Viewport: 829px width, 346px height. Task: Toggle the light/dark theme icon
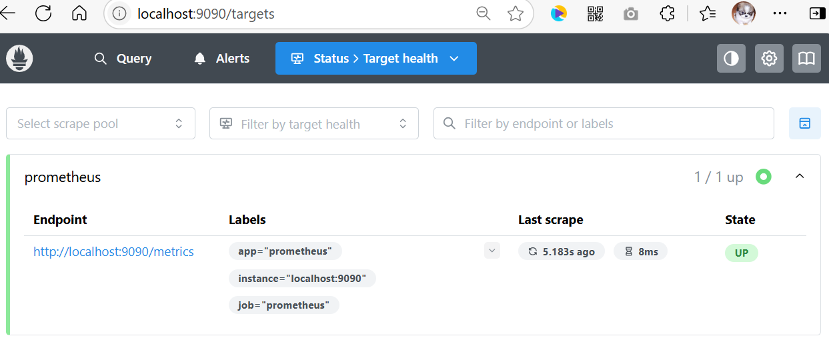click(731, 59)
